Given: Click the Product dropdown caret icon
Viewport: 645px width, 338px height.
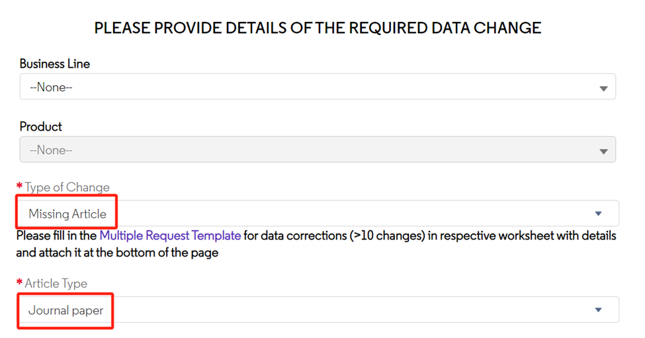Looking at the screenshot, I should [x=603, y=151].
